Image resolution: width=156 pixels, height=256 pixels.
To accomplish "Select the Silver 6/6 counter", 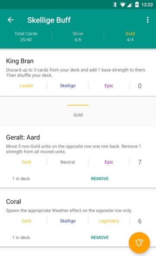I will (78, 36).
